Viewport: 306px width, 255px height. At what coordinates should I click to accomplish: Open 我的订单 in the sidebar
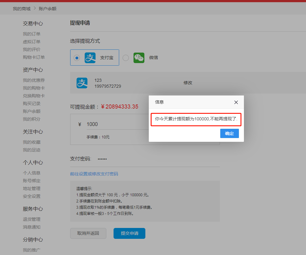click(32, 34)
